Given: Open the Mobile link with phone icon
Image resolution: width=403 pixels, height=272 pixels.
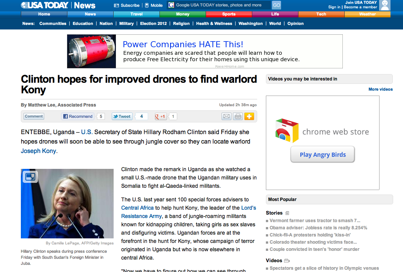Looking at the screenshot, I should (x=154, y=5).
